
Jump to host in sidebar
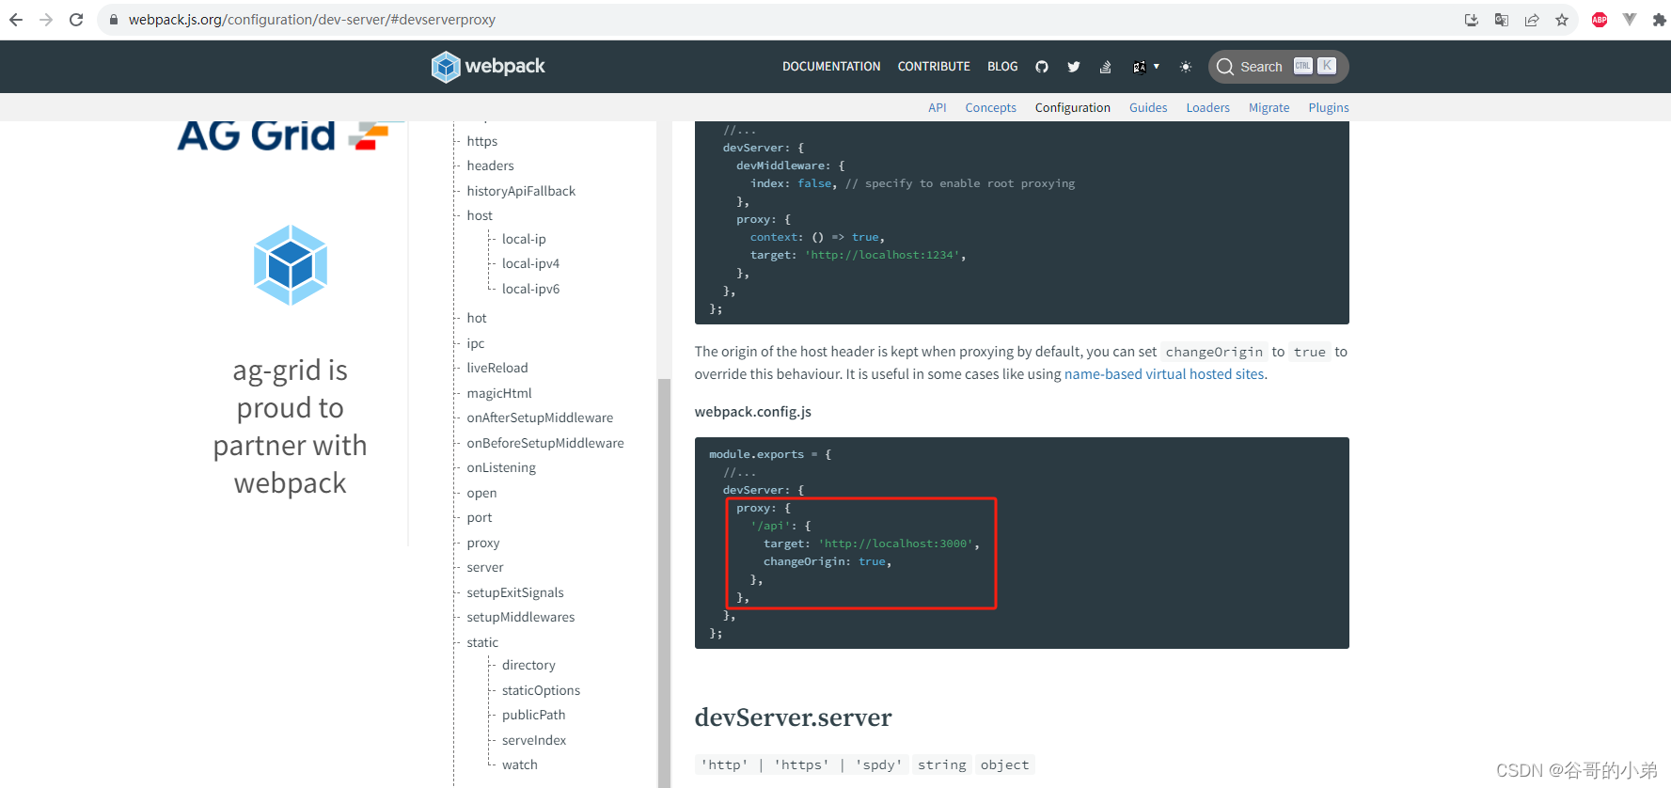tap(480, 215)
